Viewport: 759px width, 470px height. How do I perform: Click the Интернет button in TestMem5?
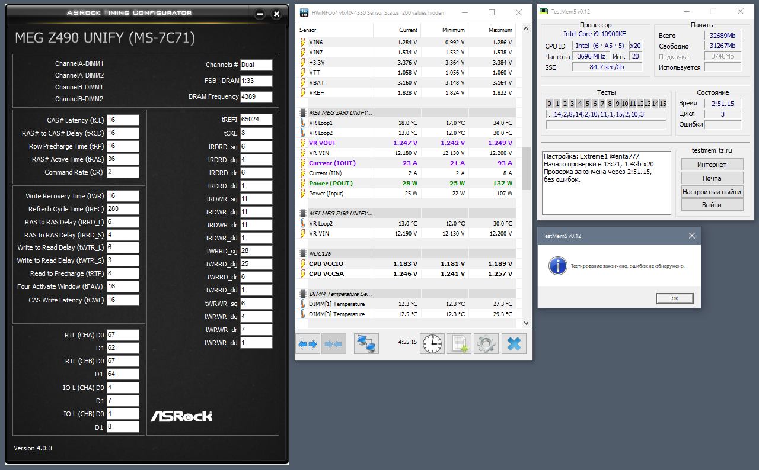pos(712,165)
